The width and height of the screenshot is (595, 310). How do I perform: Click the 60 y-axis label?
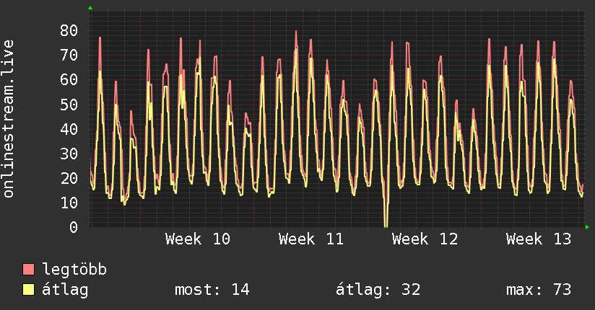[x=69, y=80]
